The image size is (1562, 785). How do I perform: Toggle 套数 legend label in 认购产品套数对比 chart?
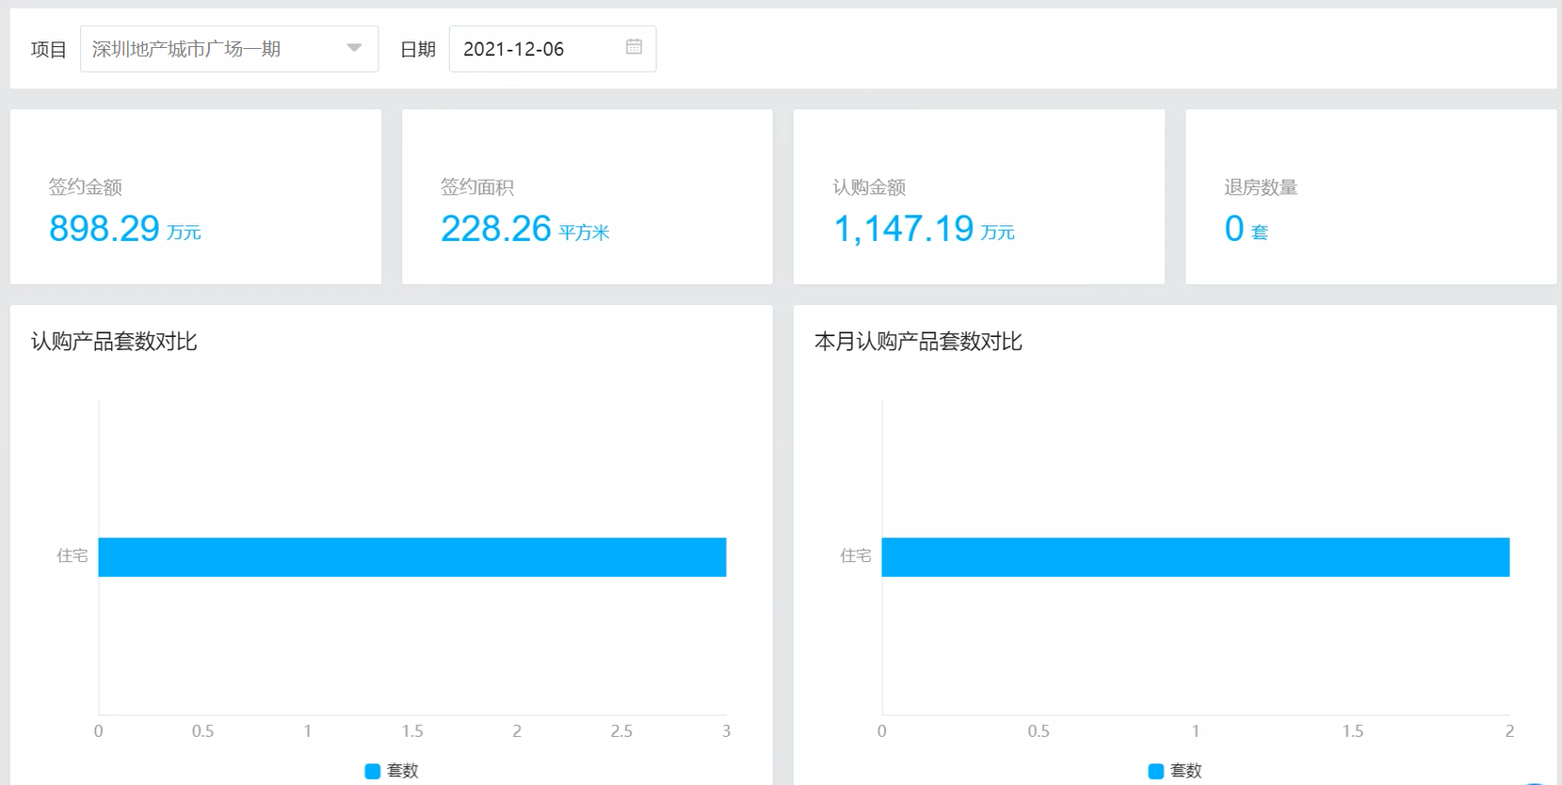click(403, 771)
